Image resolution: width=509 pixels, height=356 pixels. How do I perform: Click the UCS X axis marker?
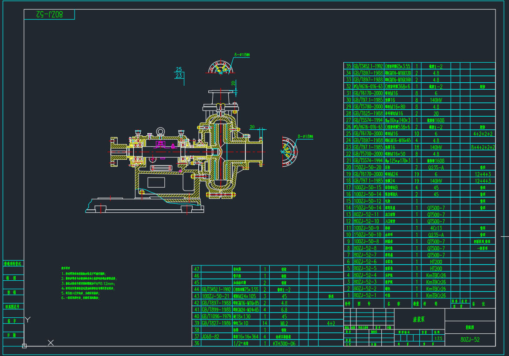point(51,343)
